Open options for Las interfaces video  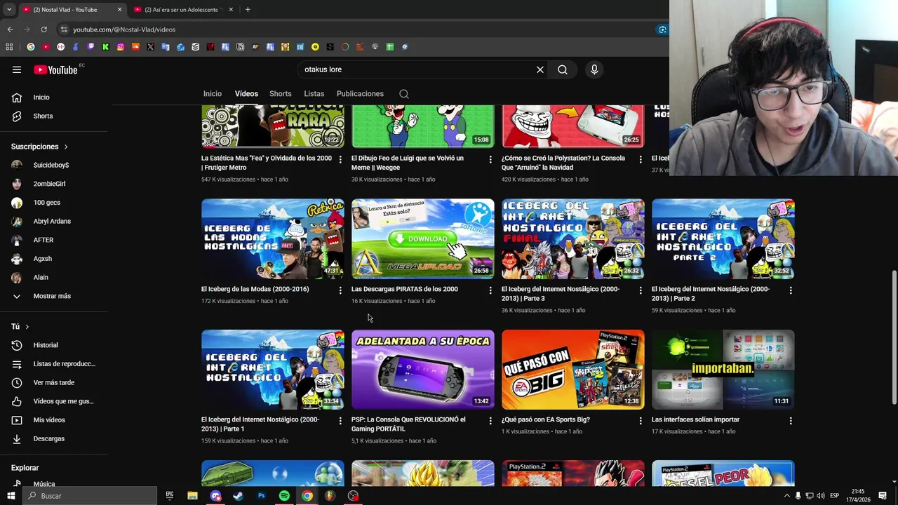pyautogui.click(x=791, y=421)
